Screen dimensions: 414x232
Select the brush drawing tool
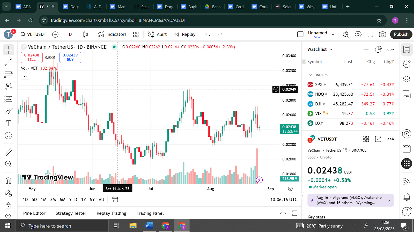pyautogui.click(x=9, y=111)
